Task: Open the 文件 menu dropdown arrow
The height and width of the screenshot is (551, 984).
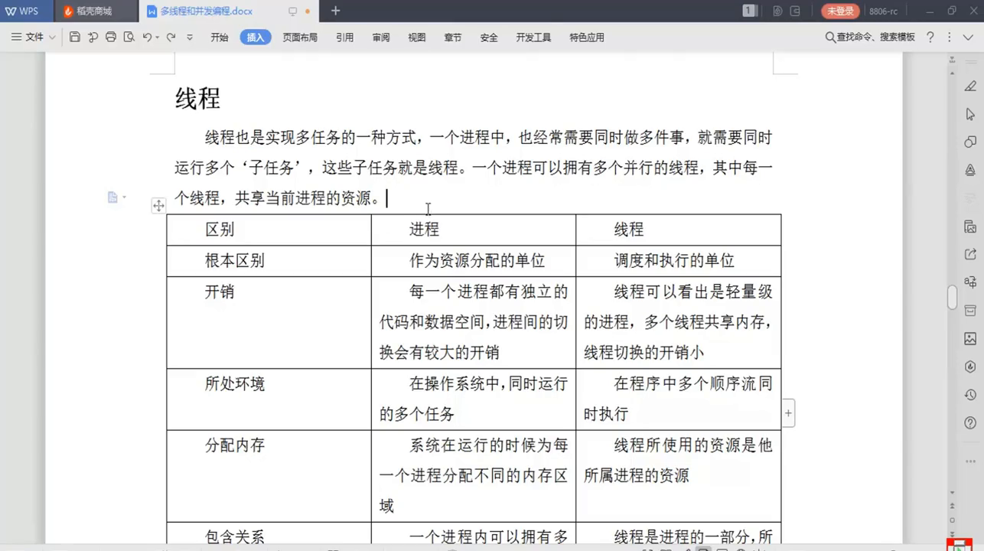Action: [52, 37]
